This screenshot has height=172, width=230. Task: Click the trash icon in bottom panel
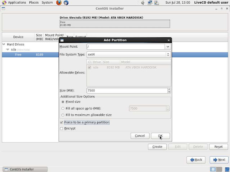[227, 169]
